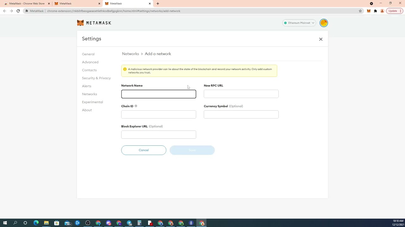Click the browser address bar URL
The height and width of the screenshot is (227, 405).
pos(114,11)
